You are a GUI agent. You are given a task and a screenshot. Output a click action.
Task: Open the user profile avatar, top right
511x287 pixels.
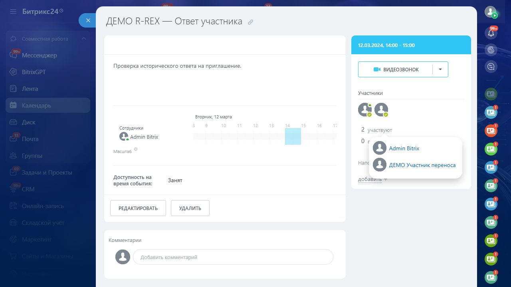click(x=491, y=12)
